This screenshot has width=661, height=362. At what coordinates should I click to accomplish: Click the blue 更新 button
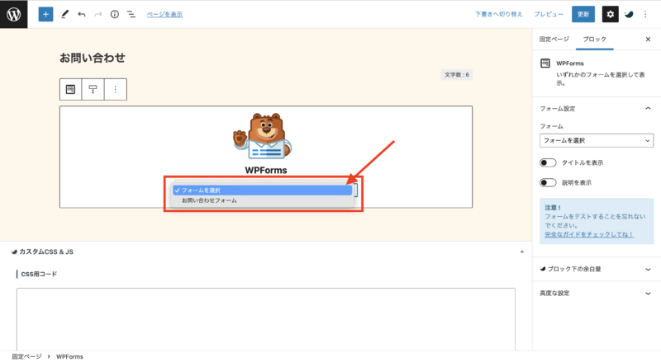click(583, 14)
